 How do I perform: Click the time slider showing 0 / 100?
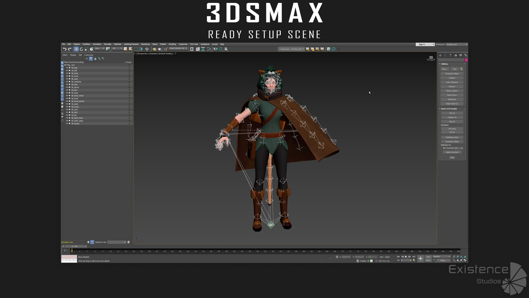click(x=75, y=246)
